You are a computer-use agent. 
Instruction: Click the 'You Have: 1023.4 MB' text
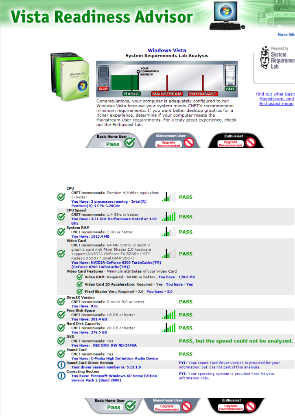90,236
